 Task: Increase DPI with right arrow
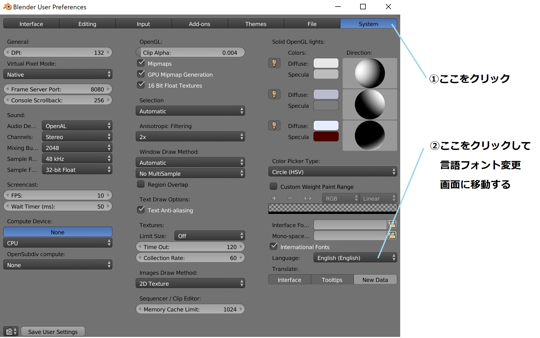pyautogui.click(x=108, y=52)
